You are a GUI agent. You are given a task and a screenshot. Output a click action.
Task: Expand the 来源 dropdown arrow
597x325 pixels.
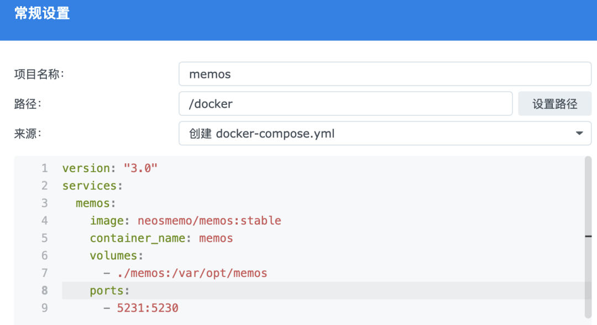[579, 134]
